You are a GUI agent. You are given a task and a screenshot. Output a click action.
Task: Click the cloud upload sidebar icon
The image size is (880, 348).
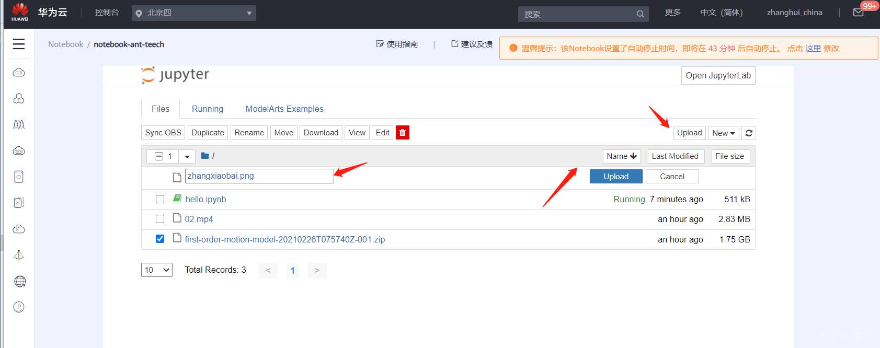(19, 229)
